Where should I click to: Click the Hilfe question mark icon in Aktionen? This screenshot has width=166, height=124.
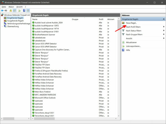pos(123,50)
